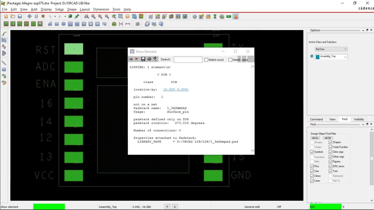
Task: Uncheck the Symbols find filter
Action: [312, 152]
